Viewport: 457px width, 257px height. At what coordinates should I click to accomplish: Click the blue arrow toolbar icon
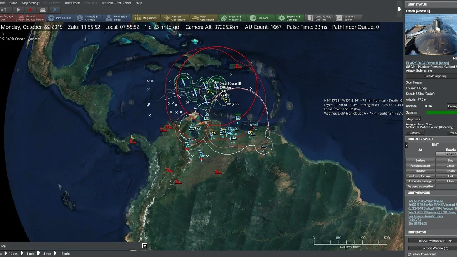coord(54,10)
